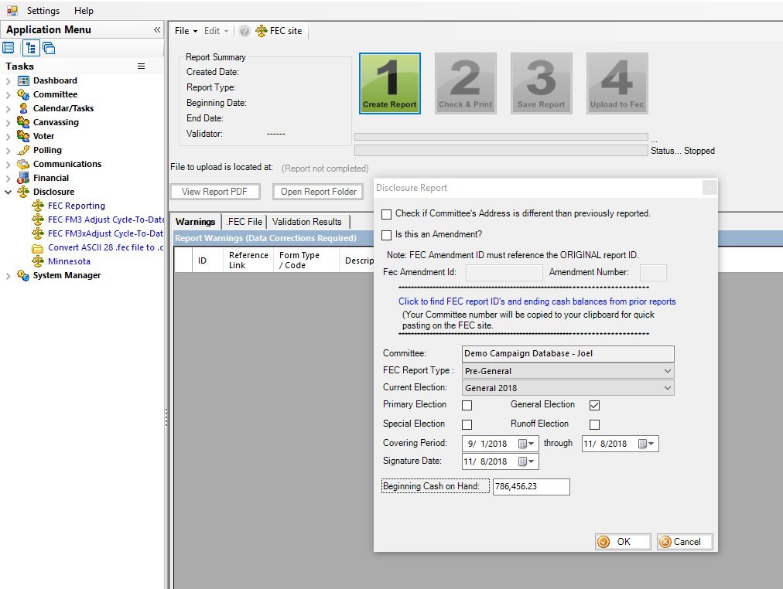Uncheck the General Election checkbox

[x=594, y=405]
